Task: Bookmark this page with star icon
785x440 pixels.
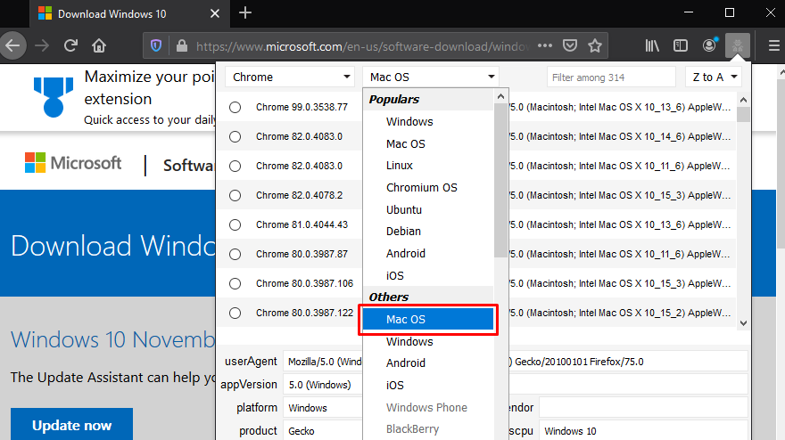Action: [595, 46]
